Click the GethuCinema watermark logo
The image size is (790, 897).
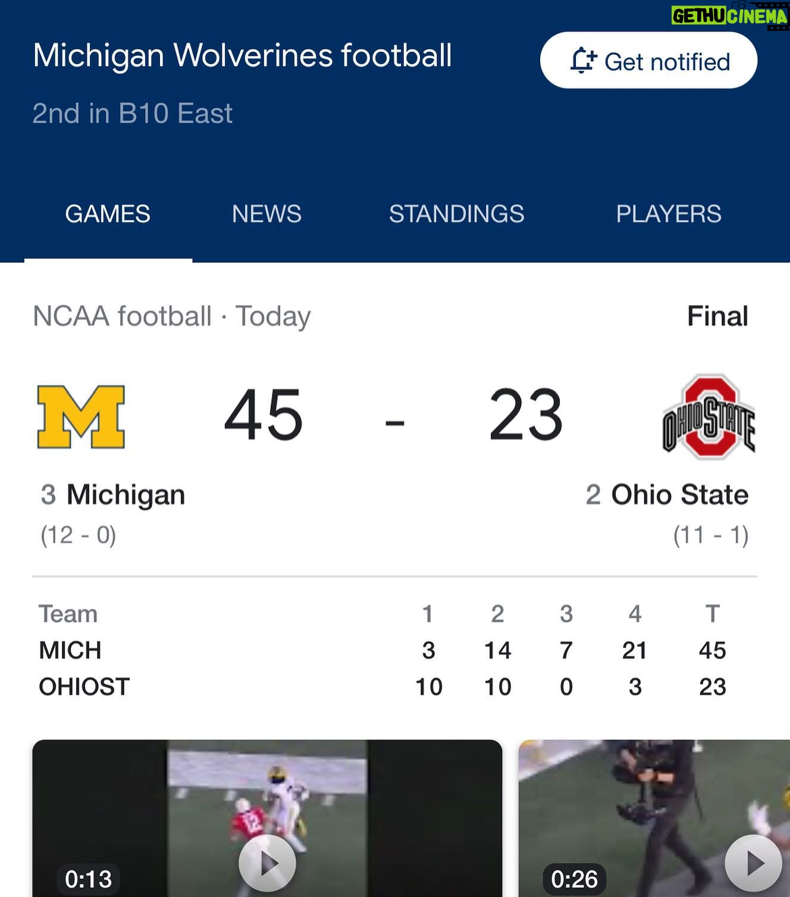coord(729,15)
